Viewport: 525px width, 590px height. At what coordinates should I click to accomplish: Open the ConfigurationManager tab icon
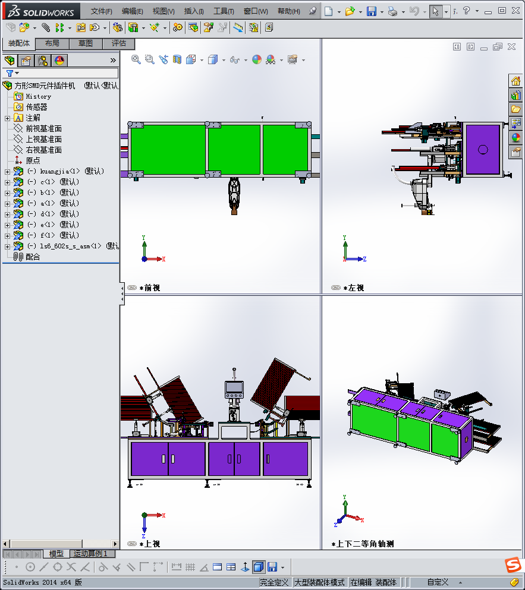coord(43,61)
